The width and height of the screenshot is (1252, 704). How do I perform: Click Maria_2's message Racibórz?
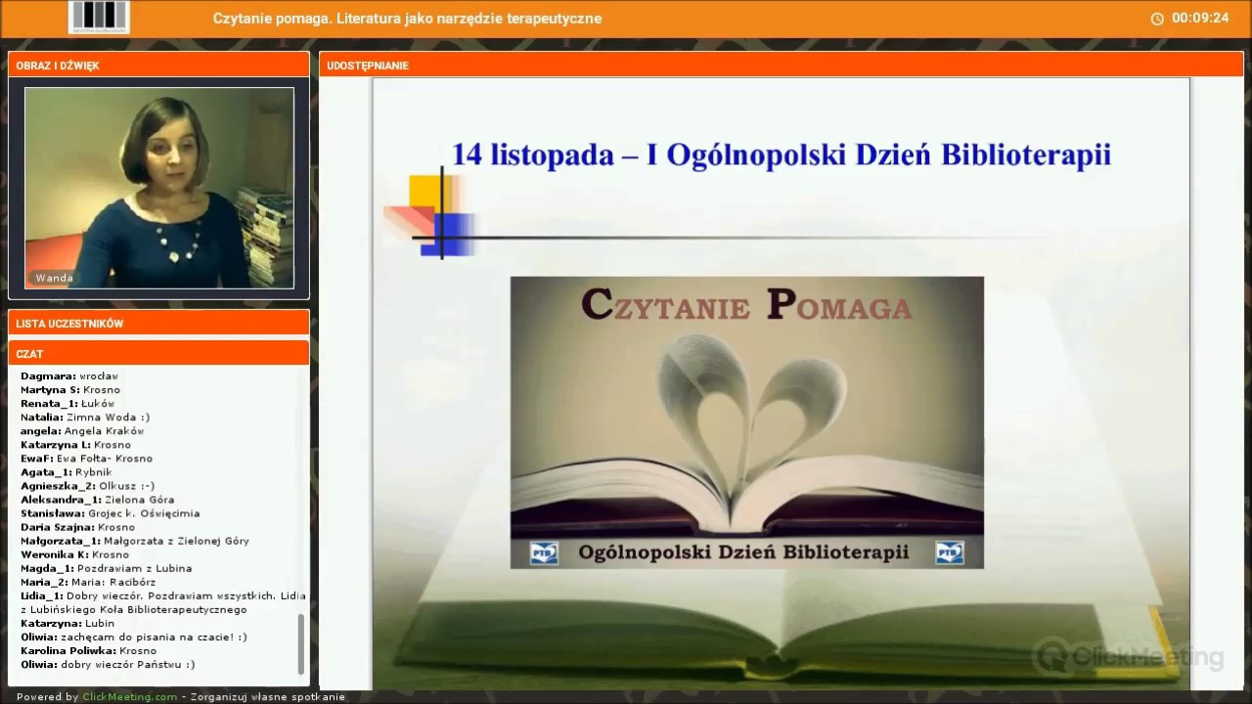88,581
